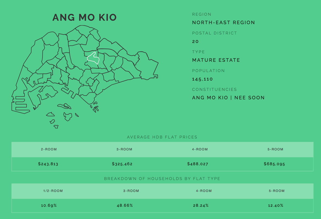321x219 pixels.
Task: Click the postal district value 20
Action: tap(195, 41)
